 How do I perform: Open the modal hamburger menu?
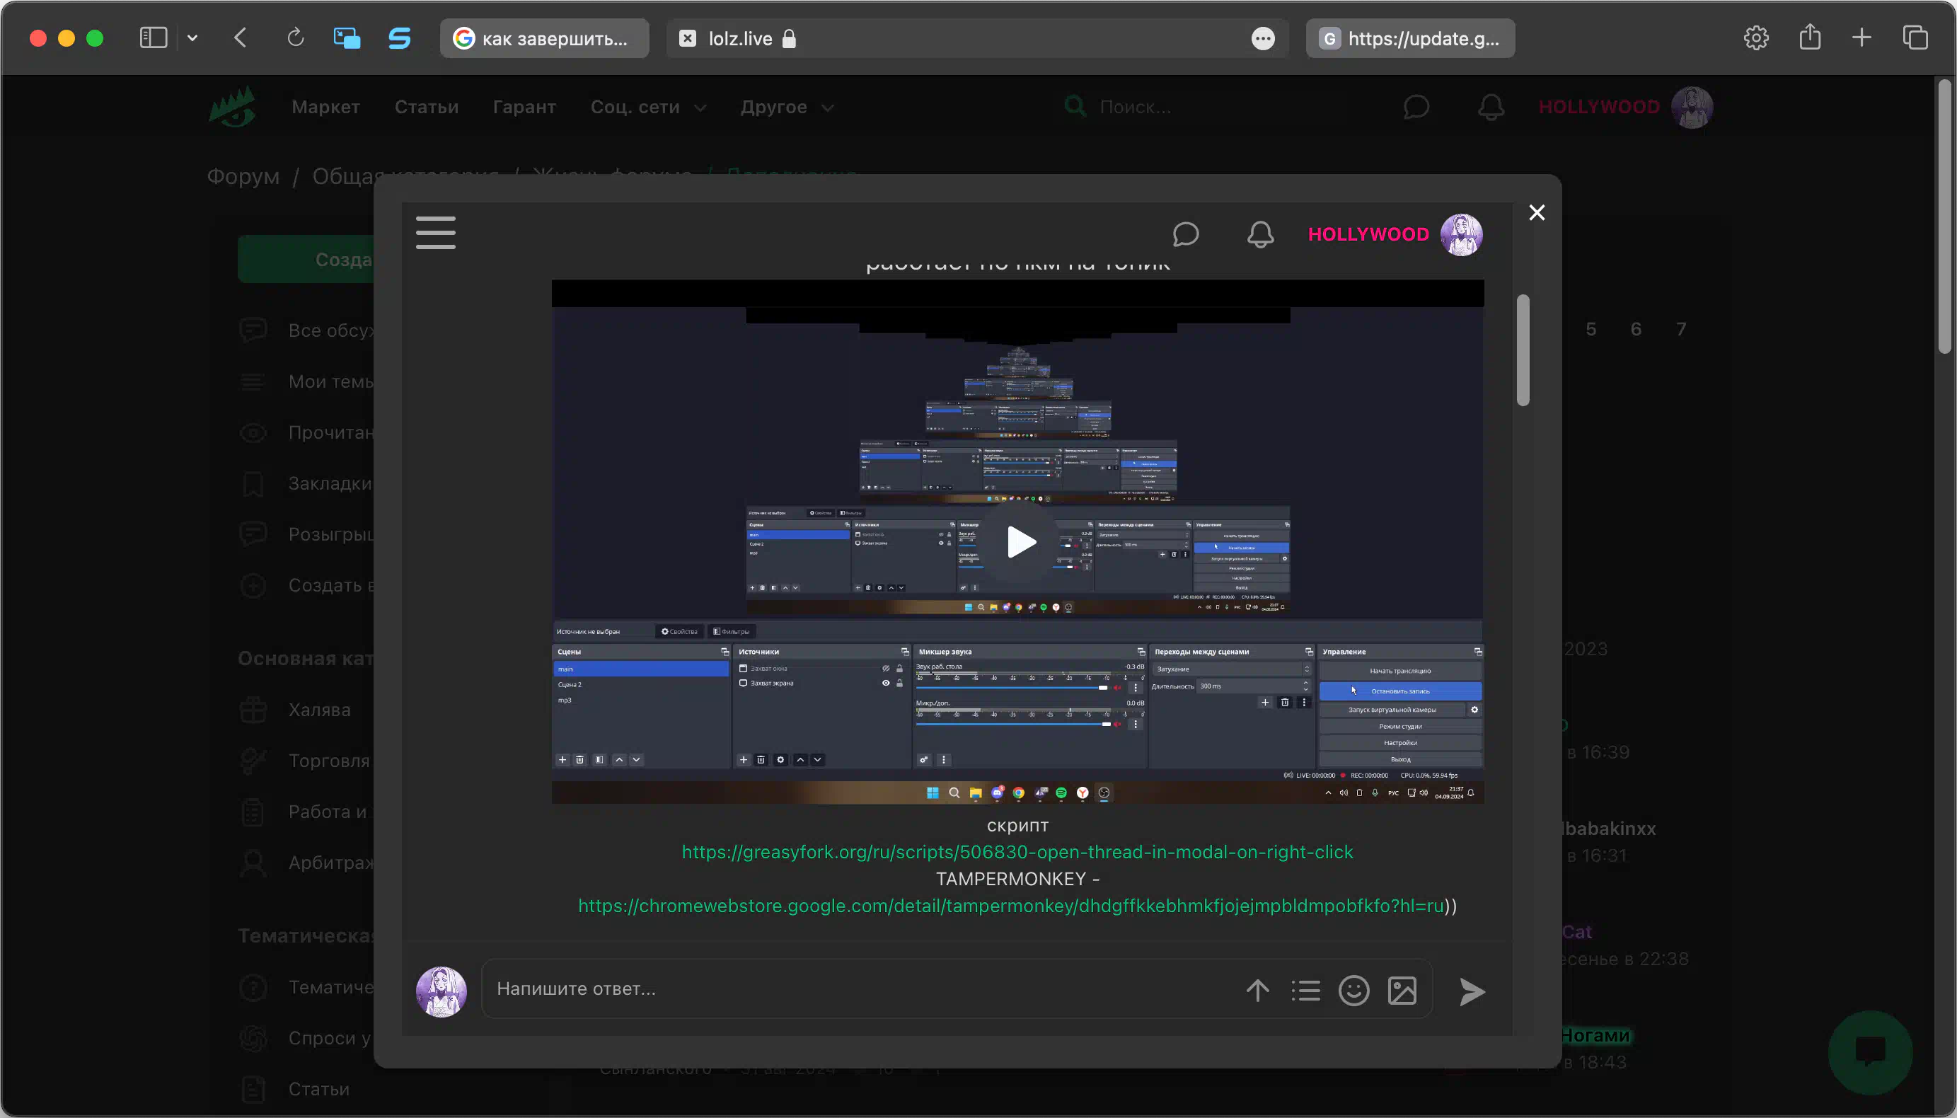[435, 233]
